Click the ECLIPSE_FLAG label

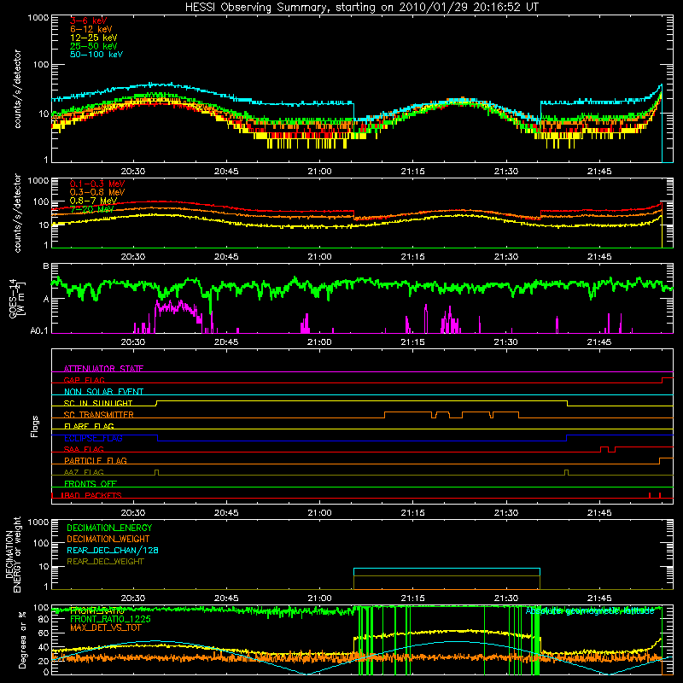point(93,438)
